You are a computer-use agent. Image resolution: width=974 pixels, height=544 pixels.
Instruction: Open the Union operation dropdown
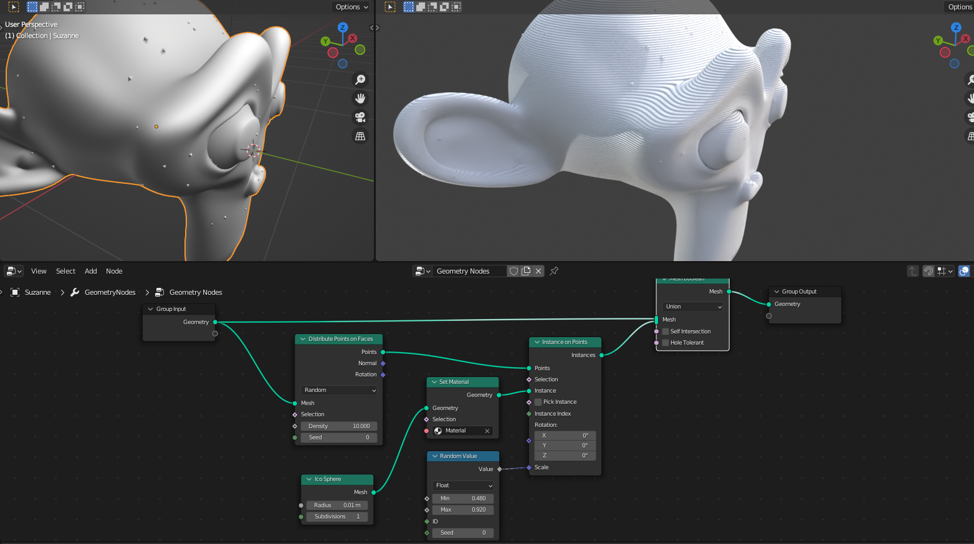pos(693,307)
